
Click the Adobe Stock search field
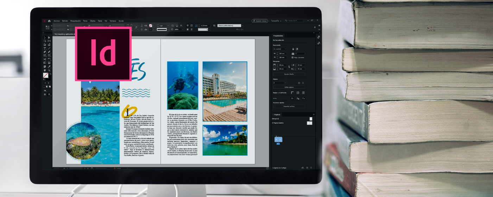pos(294,21)
